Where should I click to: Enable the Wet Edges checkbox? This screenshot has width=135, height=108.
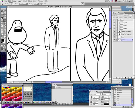tap(41, 4)
